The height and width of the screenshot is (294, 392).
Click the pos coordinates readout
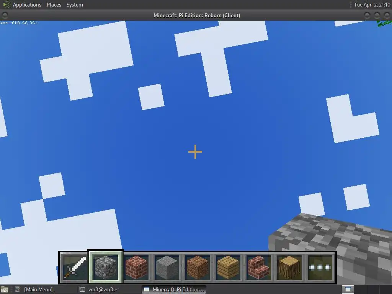(x=19, y=23)
